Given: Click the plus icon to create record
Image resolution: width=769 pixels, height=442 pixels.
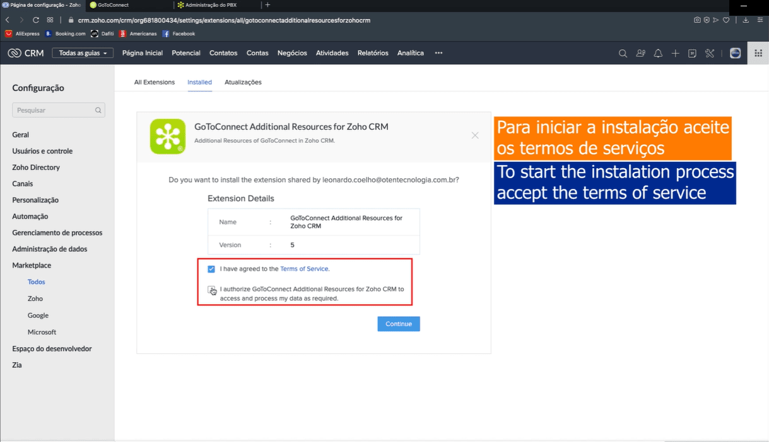Looking at the screenshot, I should pyautogui.click(x=675, y=54).
